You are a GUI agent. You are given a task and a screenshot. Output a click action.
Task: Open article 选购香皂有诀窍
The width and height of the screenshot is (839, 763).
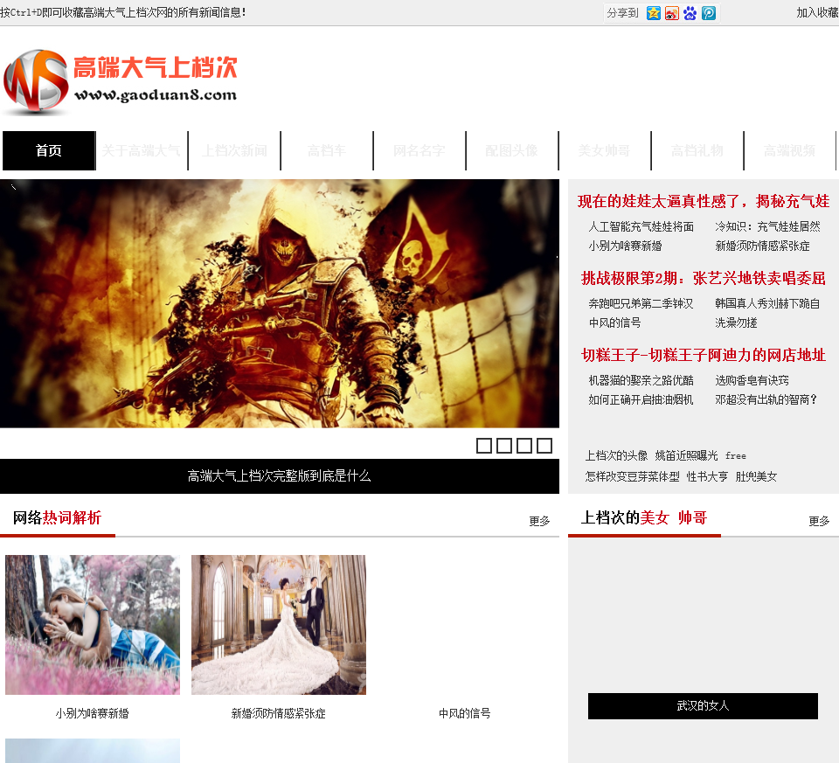[x=752, y=380]
